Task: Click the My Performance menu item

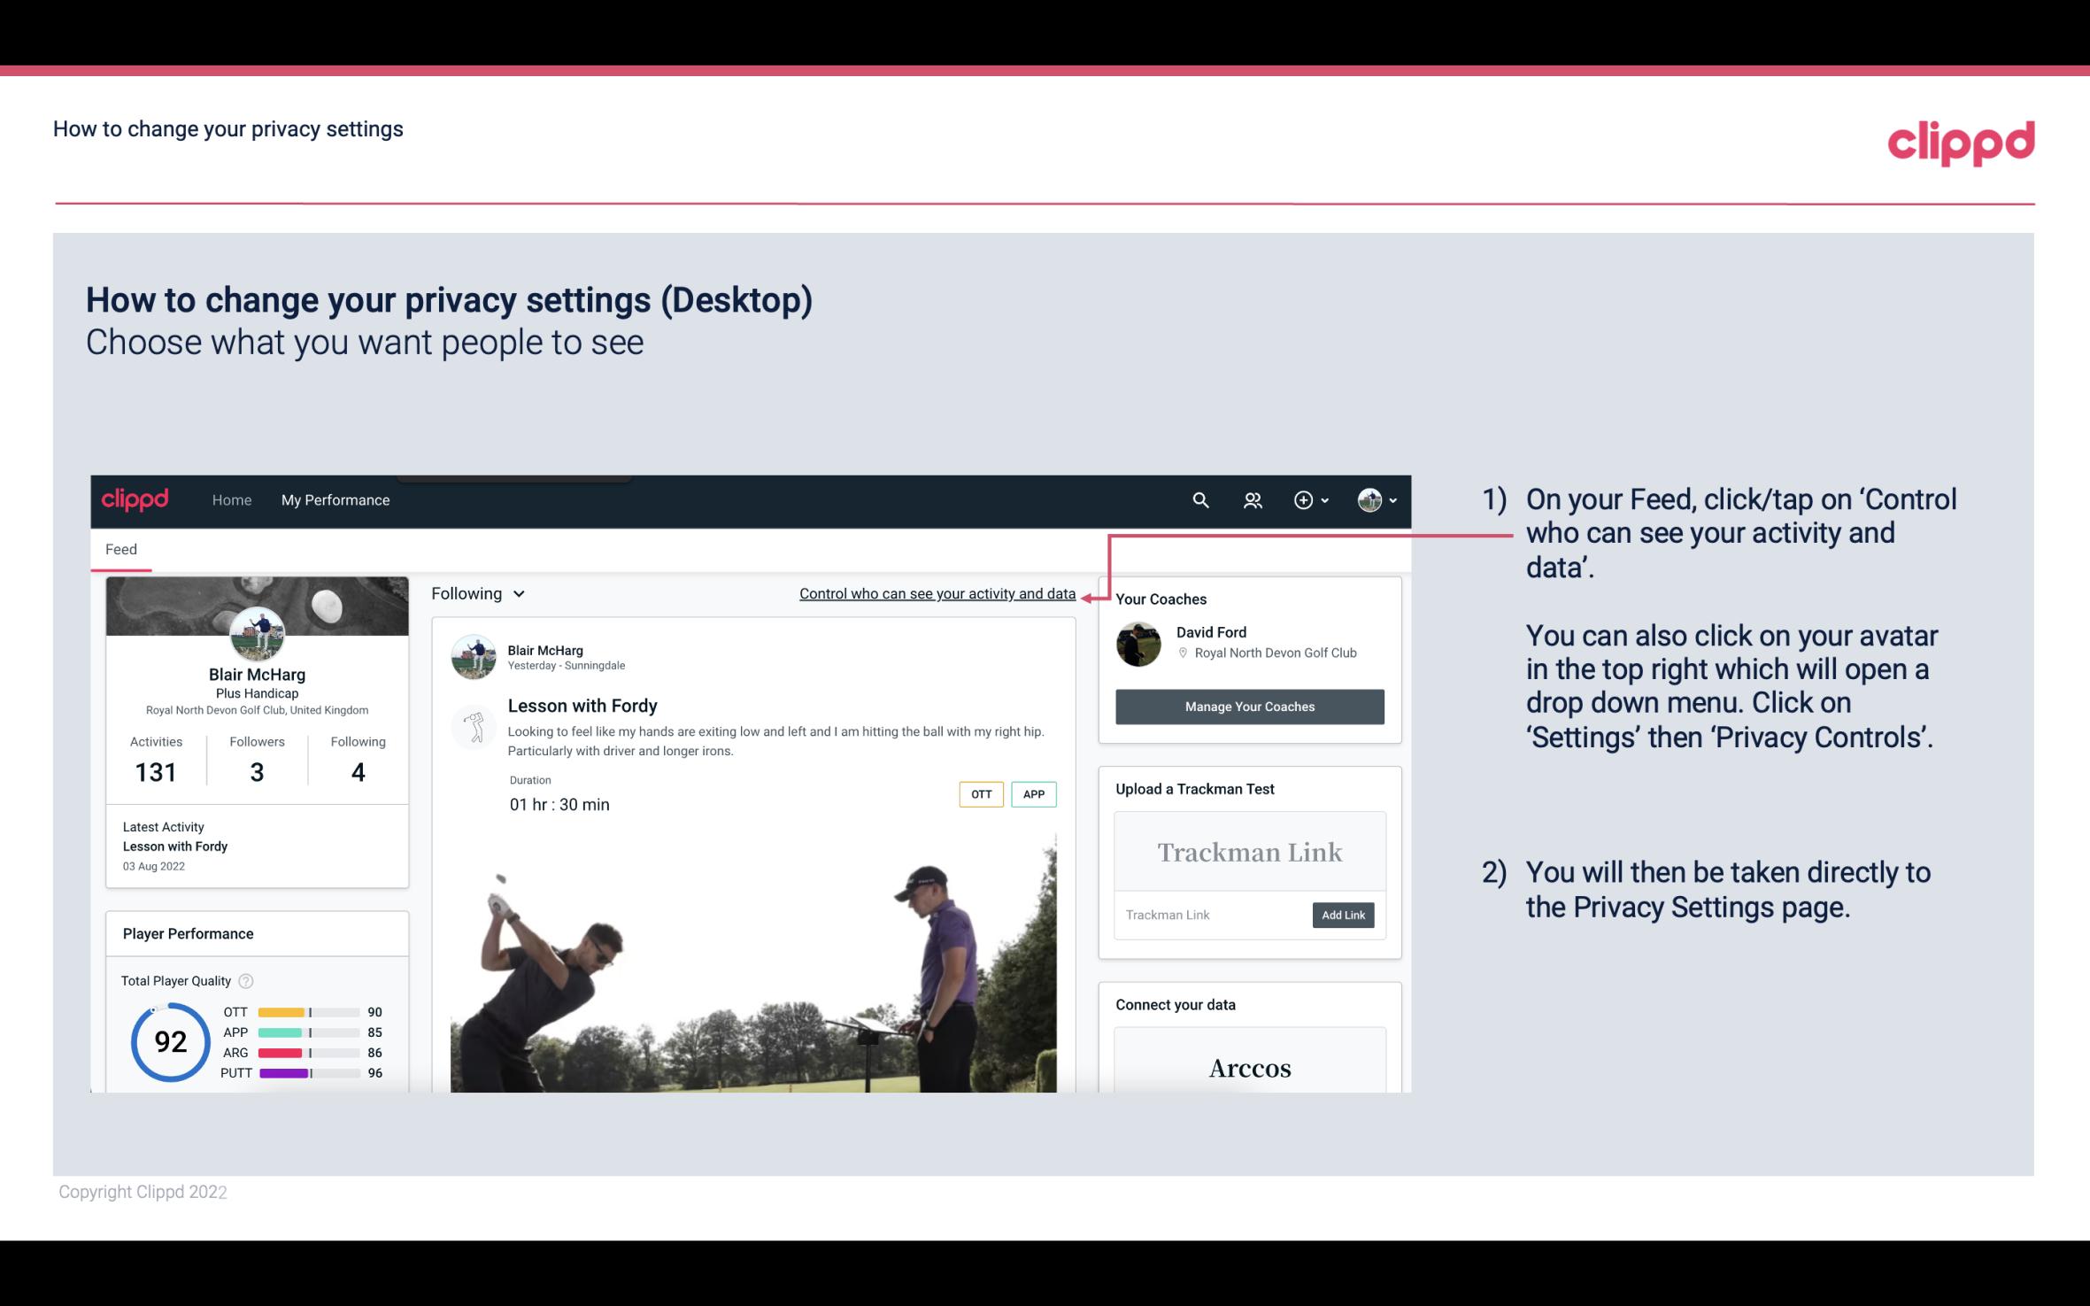Action: click(334, 499)
